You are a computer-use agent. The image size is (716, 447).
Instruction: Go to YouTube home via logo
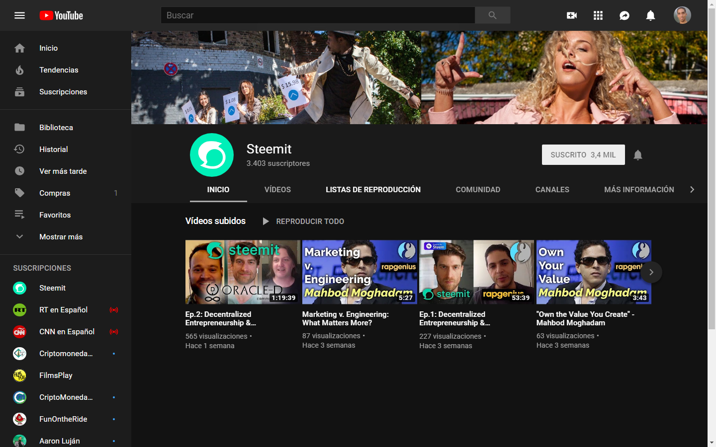coord(61,15)
